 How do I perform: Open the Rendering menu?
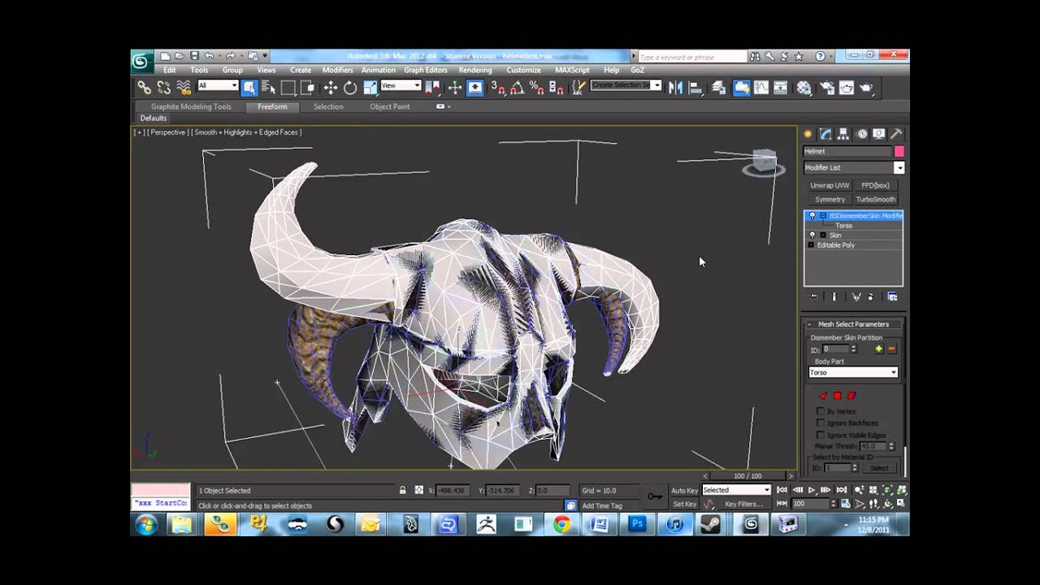[475, 70]
